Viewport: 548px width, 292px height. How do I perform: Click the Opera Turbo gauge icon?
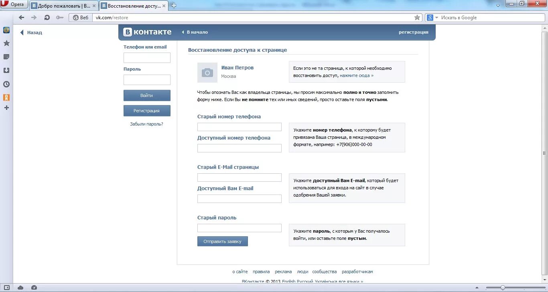point(34,288)
